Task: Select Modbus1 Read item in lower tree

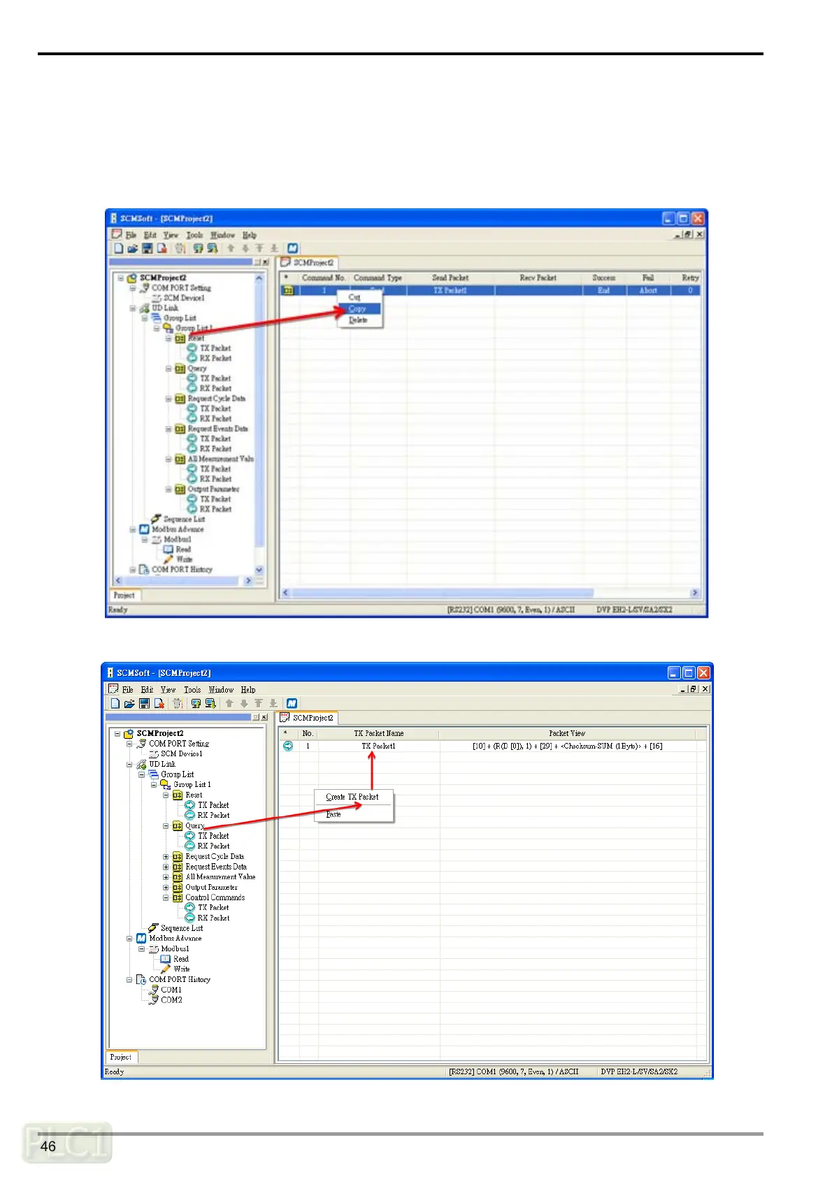Action: (180, 959)
